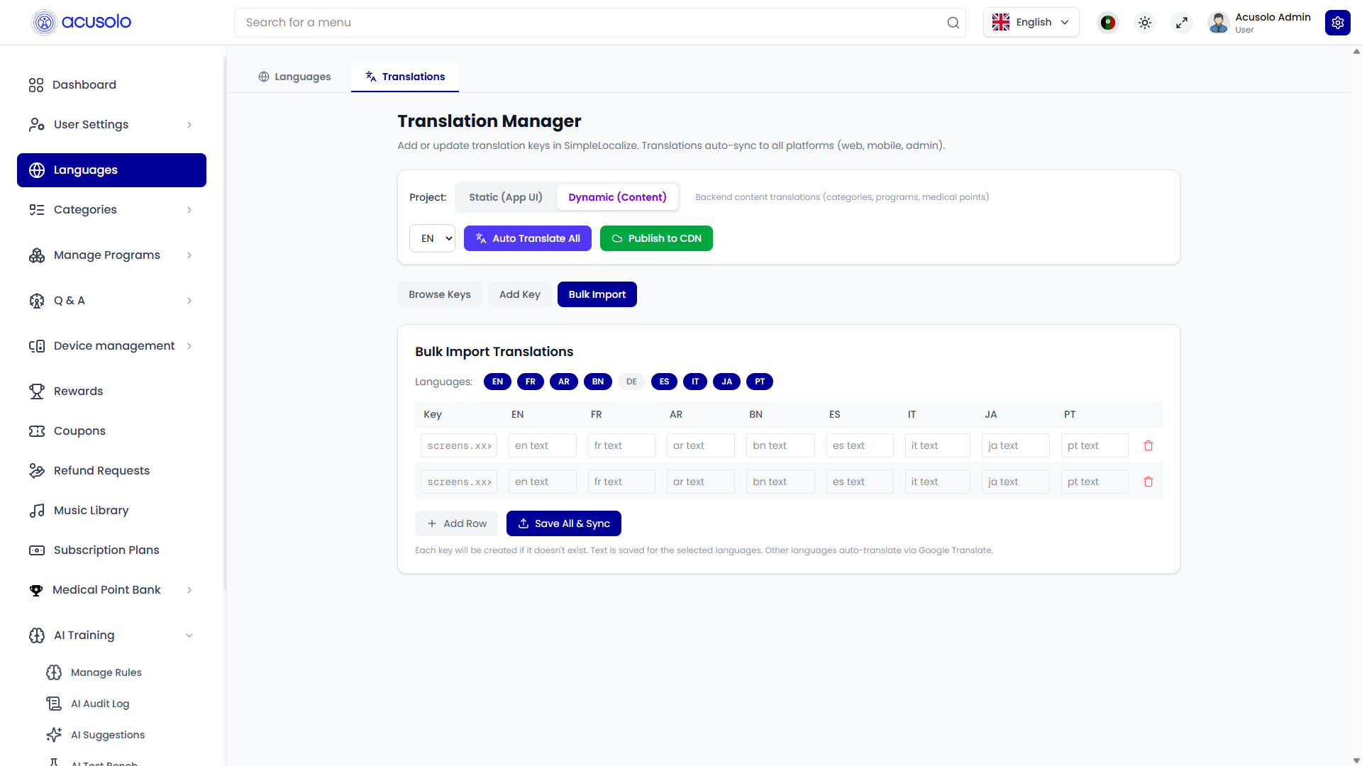Click the Q & A icon
The height and width of the screenshot is (766, 1362).
click(x=37, y=301)
